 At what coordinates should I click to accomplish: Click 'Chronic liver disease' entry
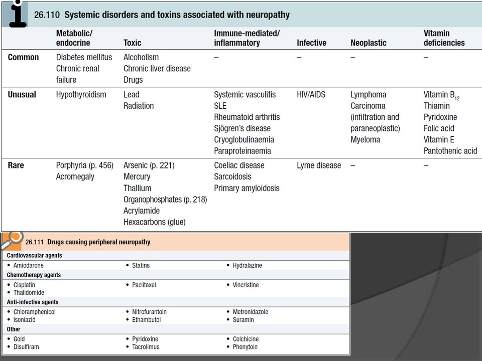click(157, 69)
